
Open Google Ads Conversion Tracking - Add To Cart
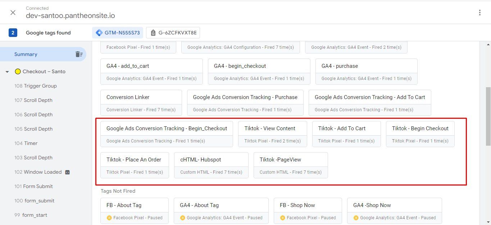pos(370,103)
